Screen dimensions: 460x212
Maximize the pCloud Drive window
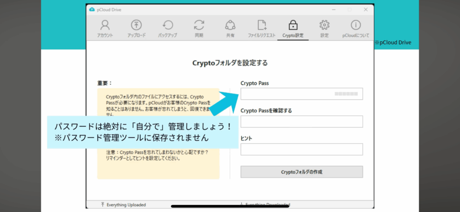[x=349, y=10]
